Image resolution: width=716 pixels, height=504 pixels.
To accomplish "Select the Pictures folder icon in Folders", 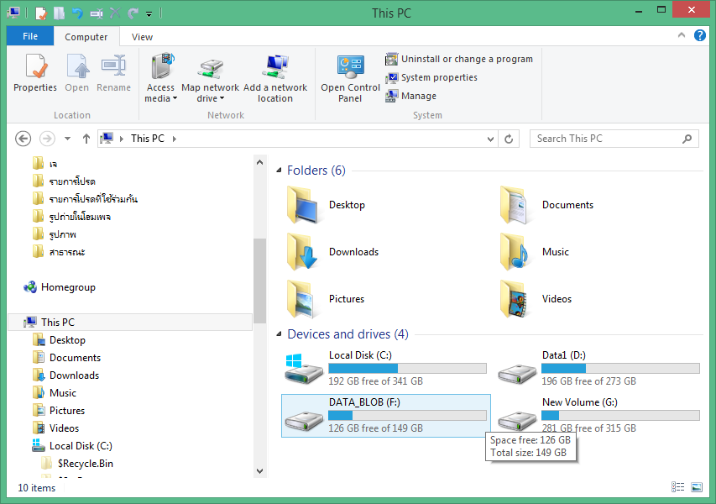I will pyautogui.click(x=302, y=299).
